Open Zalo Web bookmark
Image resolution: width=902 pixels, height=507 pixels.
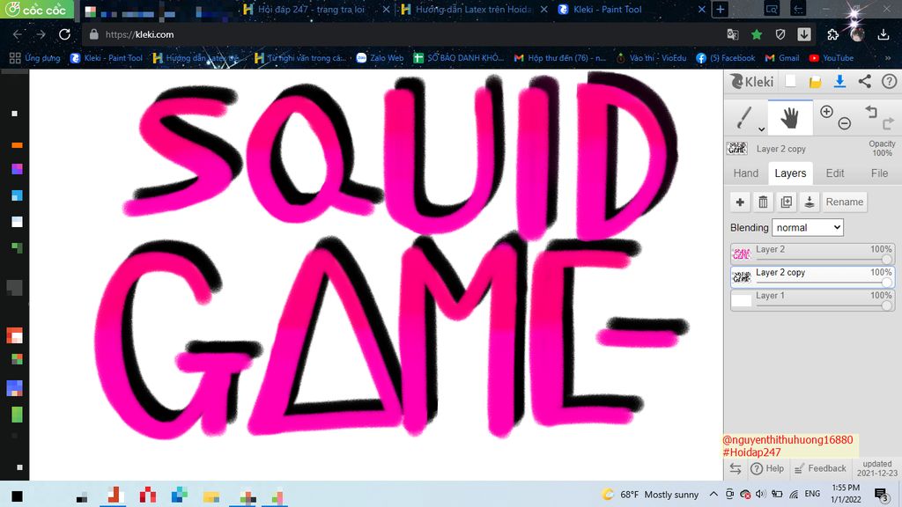(380, 58)
